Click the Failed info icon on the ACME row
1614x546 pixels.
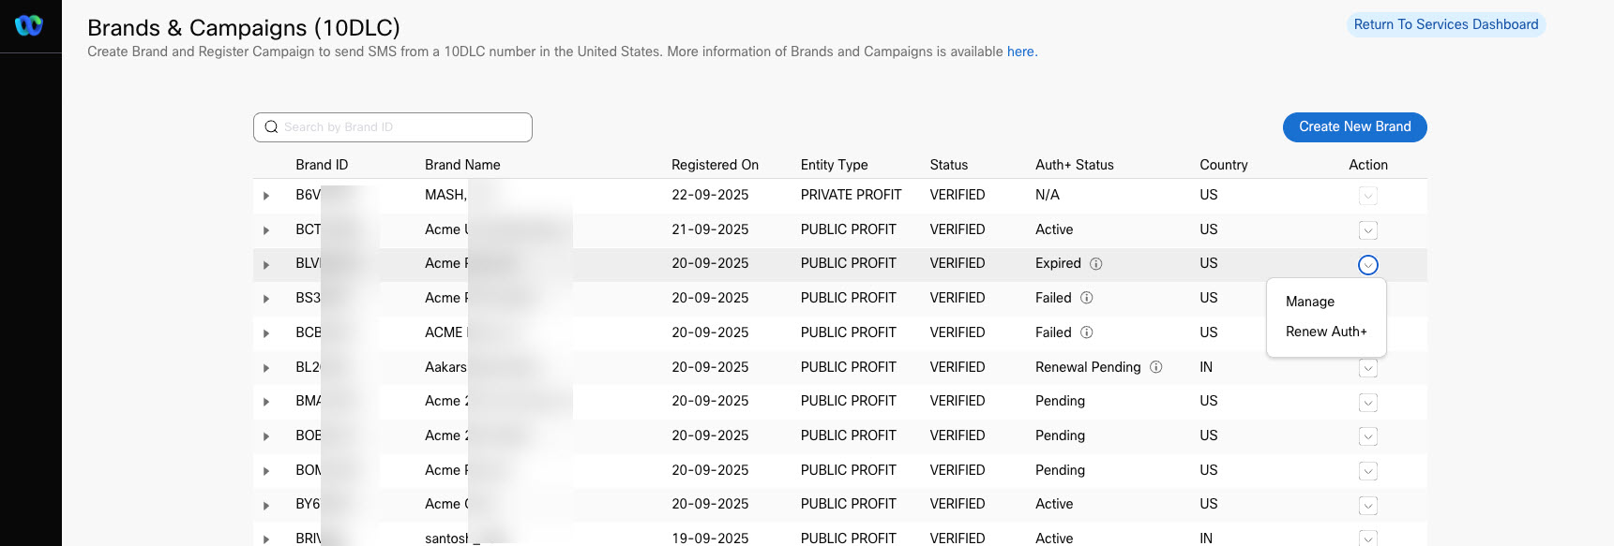[x=1087, y=332]
